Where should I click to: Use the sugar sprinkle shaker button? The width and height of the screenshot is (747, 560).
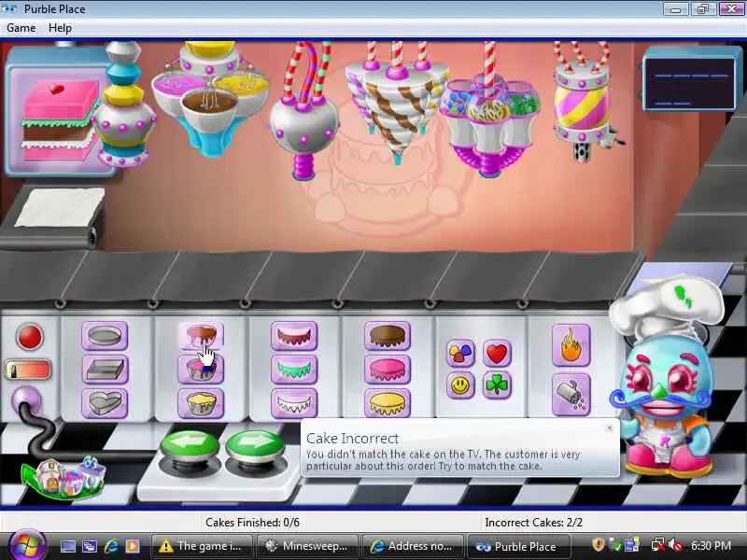571,395
